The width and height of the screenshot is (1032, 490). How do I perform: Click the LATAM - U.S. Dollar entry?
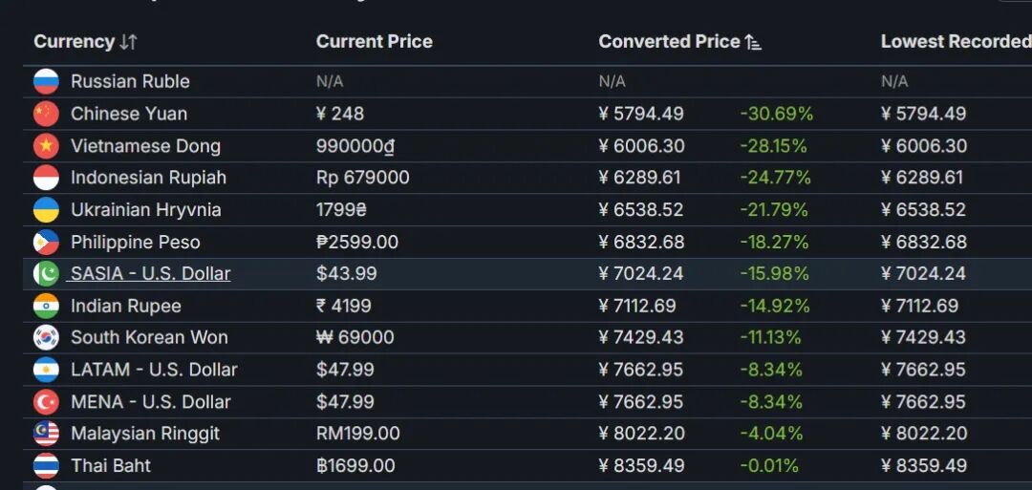(x=153, y=370)
